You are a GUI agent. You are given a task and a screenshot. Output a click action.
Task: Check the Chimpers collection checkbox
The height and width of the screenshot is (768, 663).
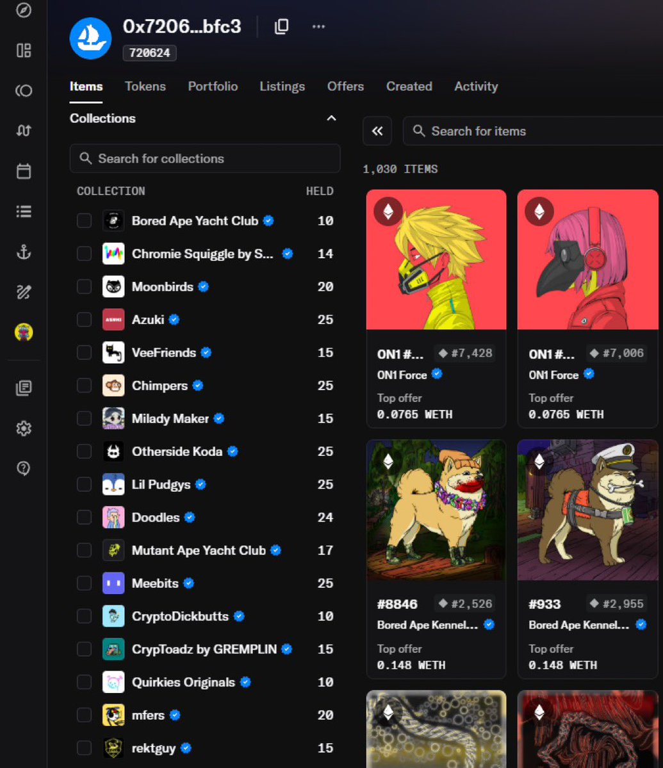click(x=84, y=386)
